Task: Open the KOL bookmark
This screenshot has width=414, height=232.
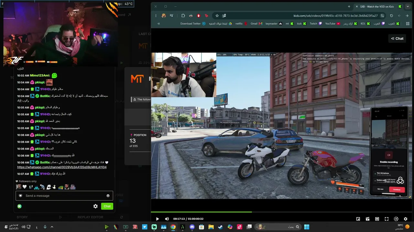Action: pyautogui.click(x=365, y=24)
